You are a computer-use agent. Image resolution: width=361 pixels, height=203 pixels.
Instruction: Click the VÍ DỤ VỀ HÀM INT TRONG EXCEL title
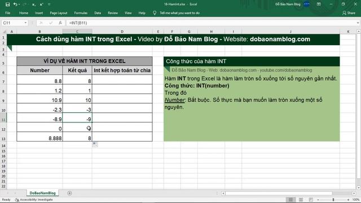click(85, 61)
